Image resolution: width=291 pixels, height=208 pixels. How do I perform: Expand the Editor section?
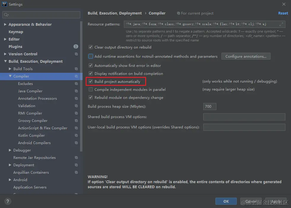click(x=5, y=39)
